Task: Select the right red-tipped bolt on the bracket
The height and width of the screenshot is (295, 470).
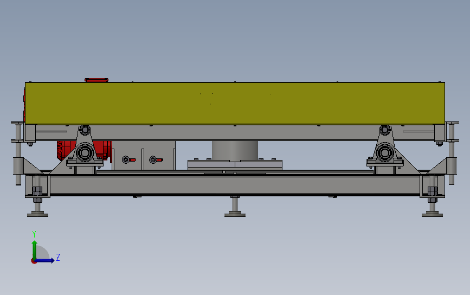Action: (x=156, y=160)
